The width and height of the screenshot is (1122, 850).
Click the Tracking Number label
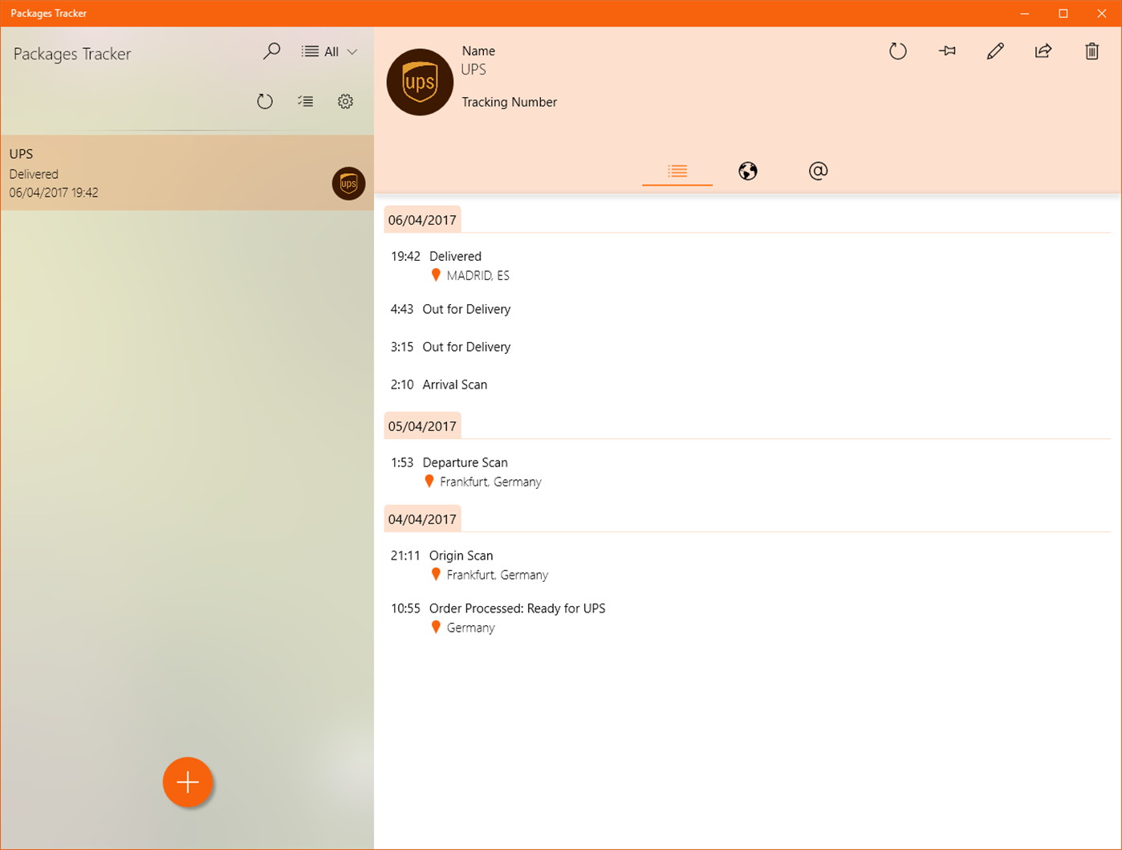tap(509, 102)
